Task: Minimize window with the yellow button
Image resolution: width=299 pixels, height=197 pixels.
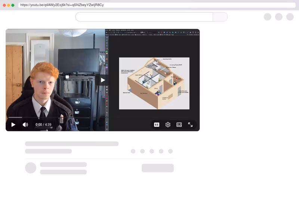Action: [x=9, y=5]
